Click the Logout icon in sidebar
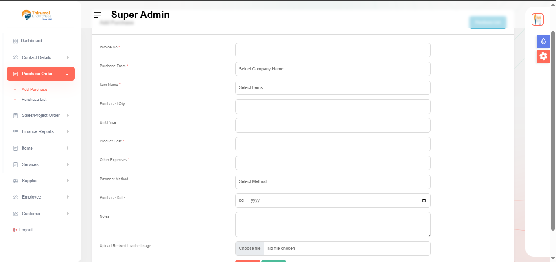Screen dimensions: 556x262 (15, 230)
